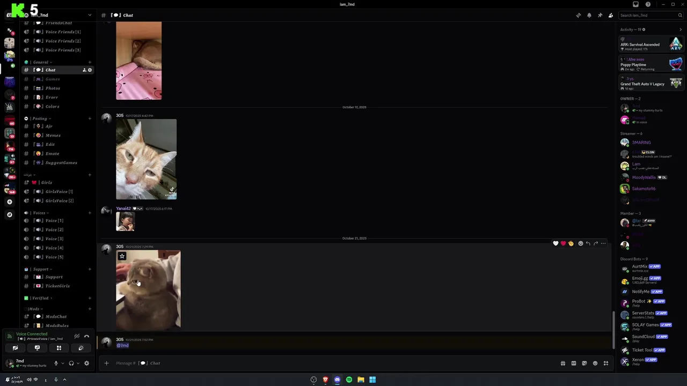Forward the hovered message arrow
The height and width of the screenshot is (386, 687).
click(x=596, y=243)
